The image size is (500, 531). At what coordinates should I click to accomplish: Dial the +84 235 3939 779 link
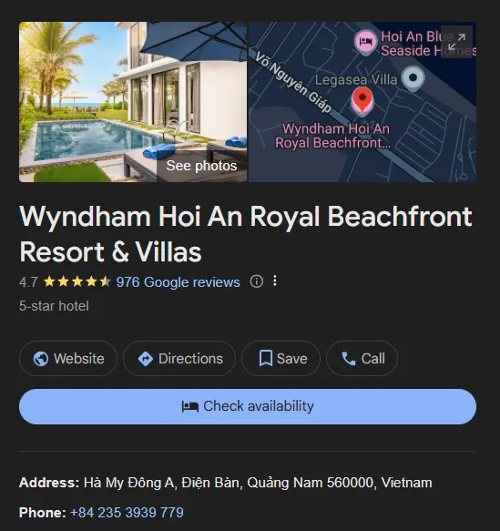tap(127, 513)
